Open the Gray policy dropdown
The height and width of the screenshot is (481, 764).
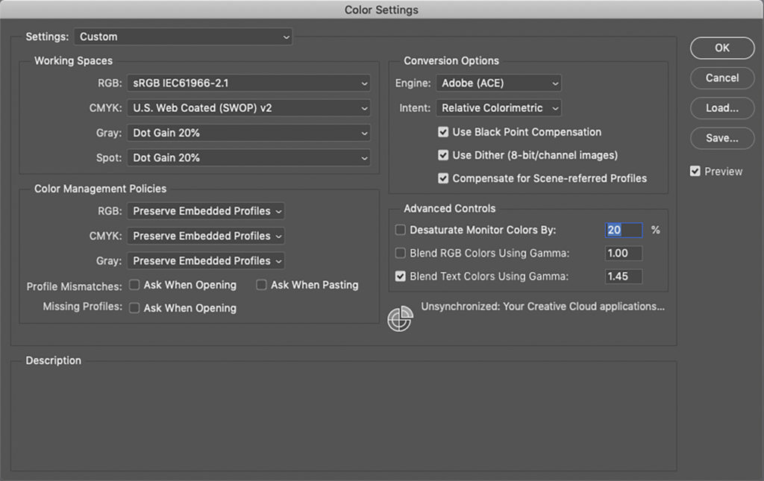[x=206, y=260]
